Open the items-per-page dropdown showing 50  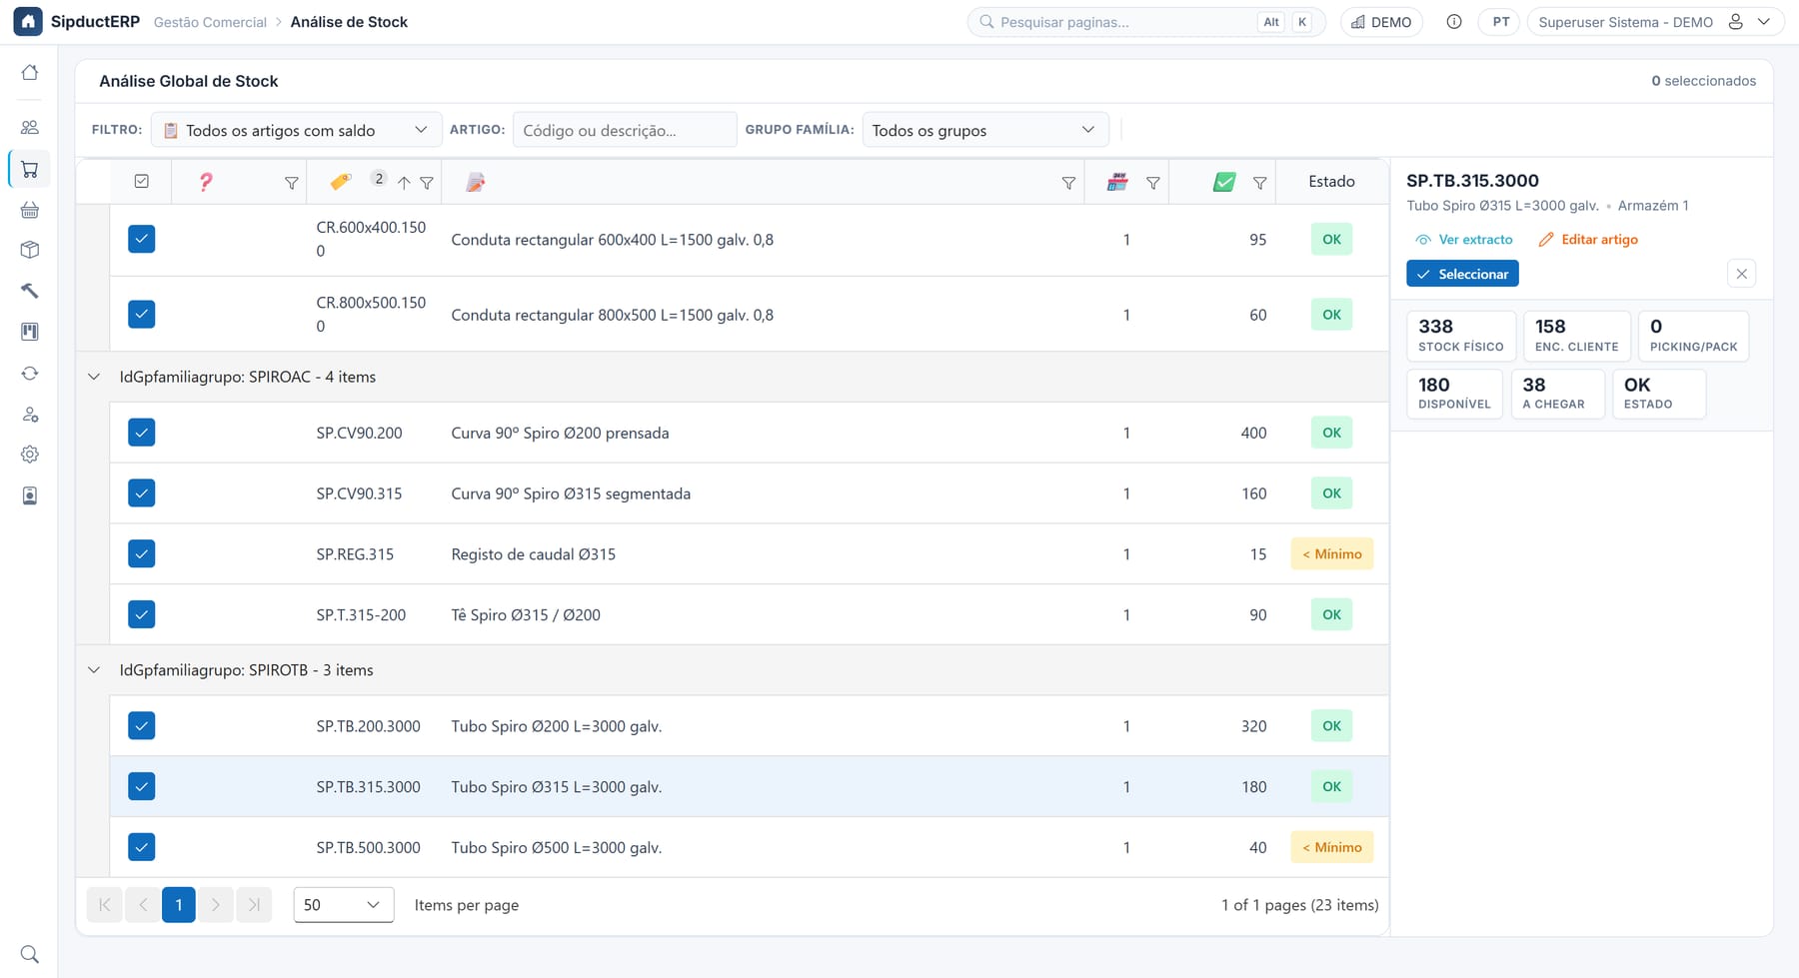point(343,905)
